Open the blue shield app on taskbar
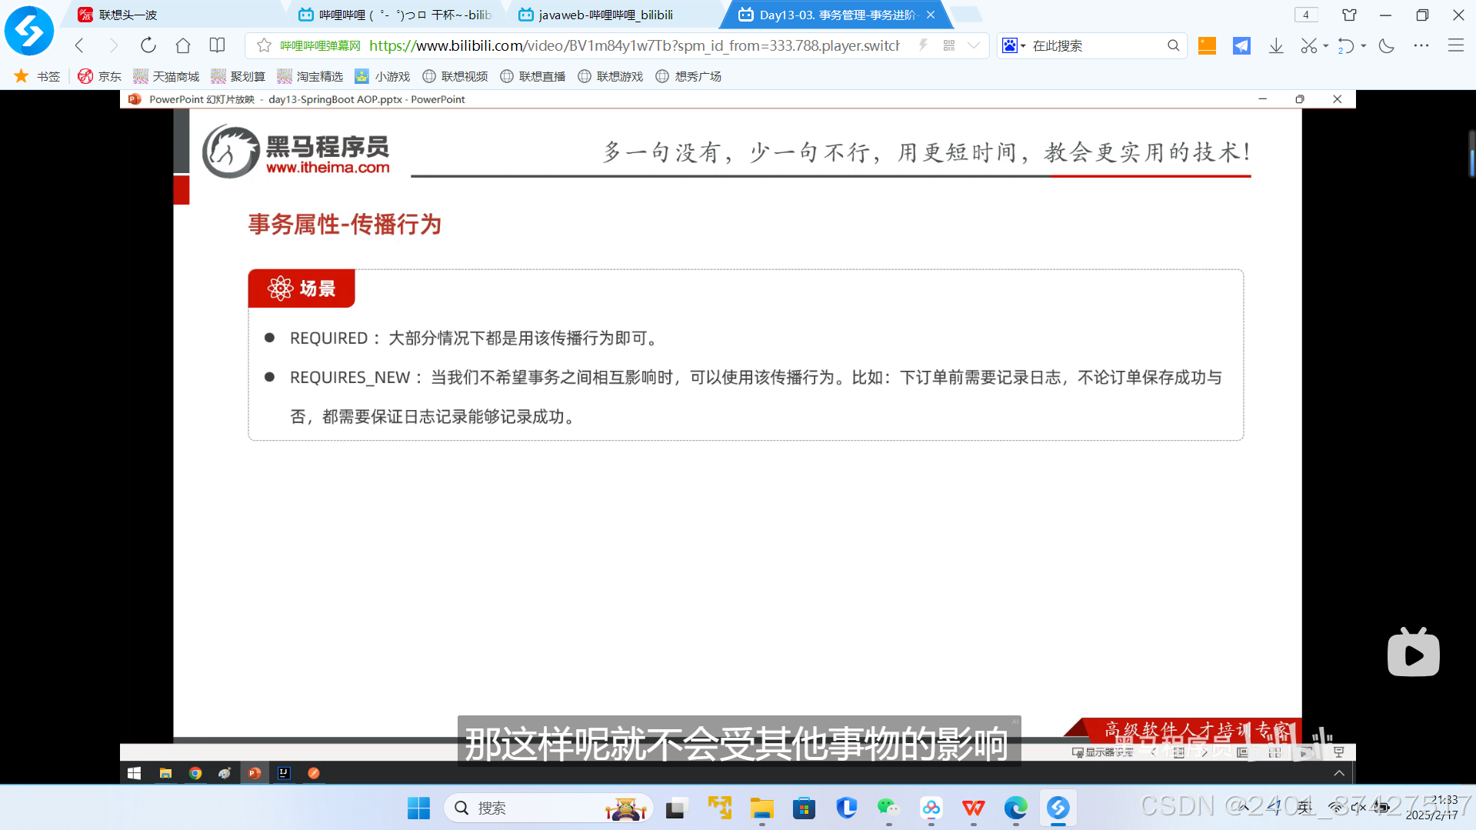 click(x=847, y=808)
